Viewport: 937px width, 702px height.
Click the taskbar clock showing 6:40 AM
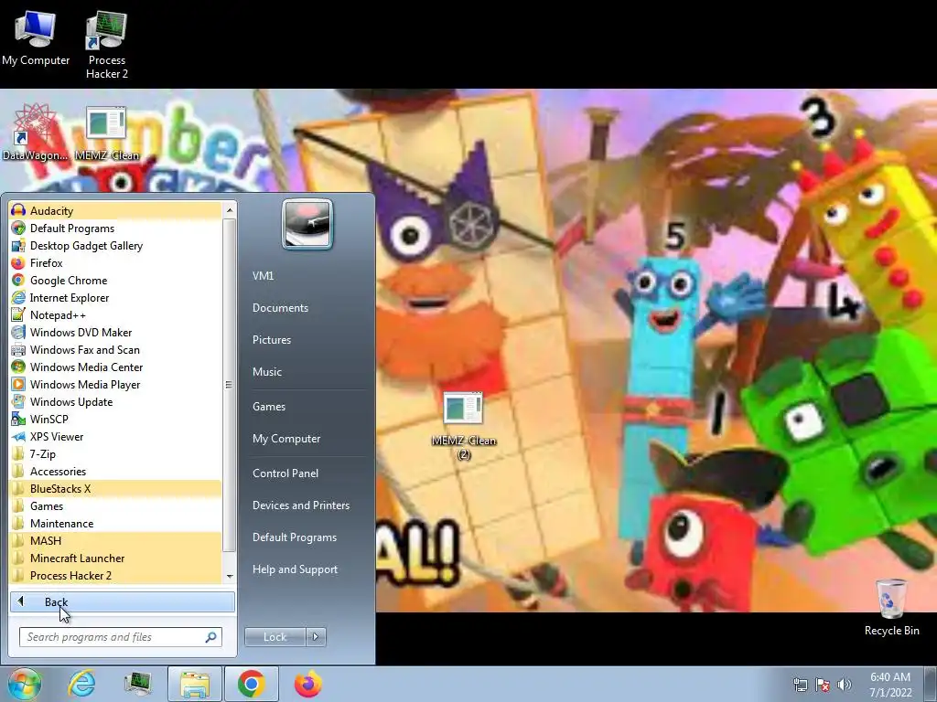(890, 685)
